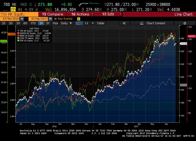The width and height of the screenshot is (196, 141).
Task: Click the yellow gauge icon beside At
Action: (13, 10)
